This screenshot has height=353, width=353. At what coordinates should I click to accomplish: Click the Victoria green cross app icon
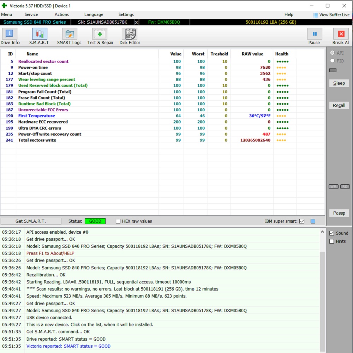click(x=4, y=6)
